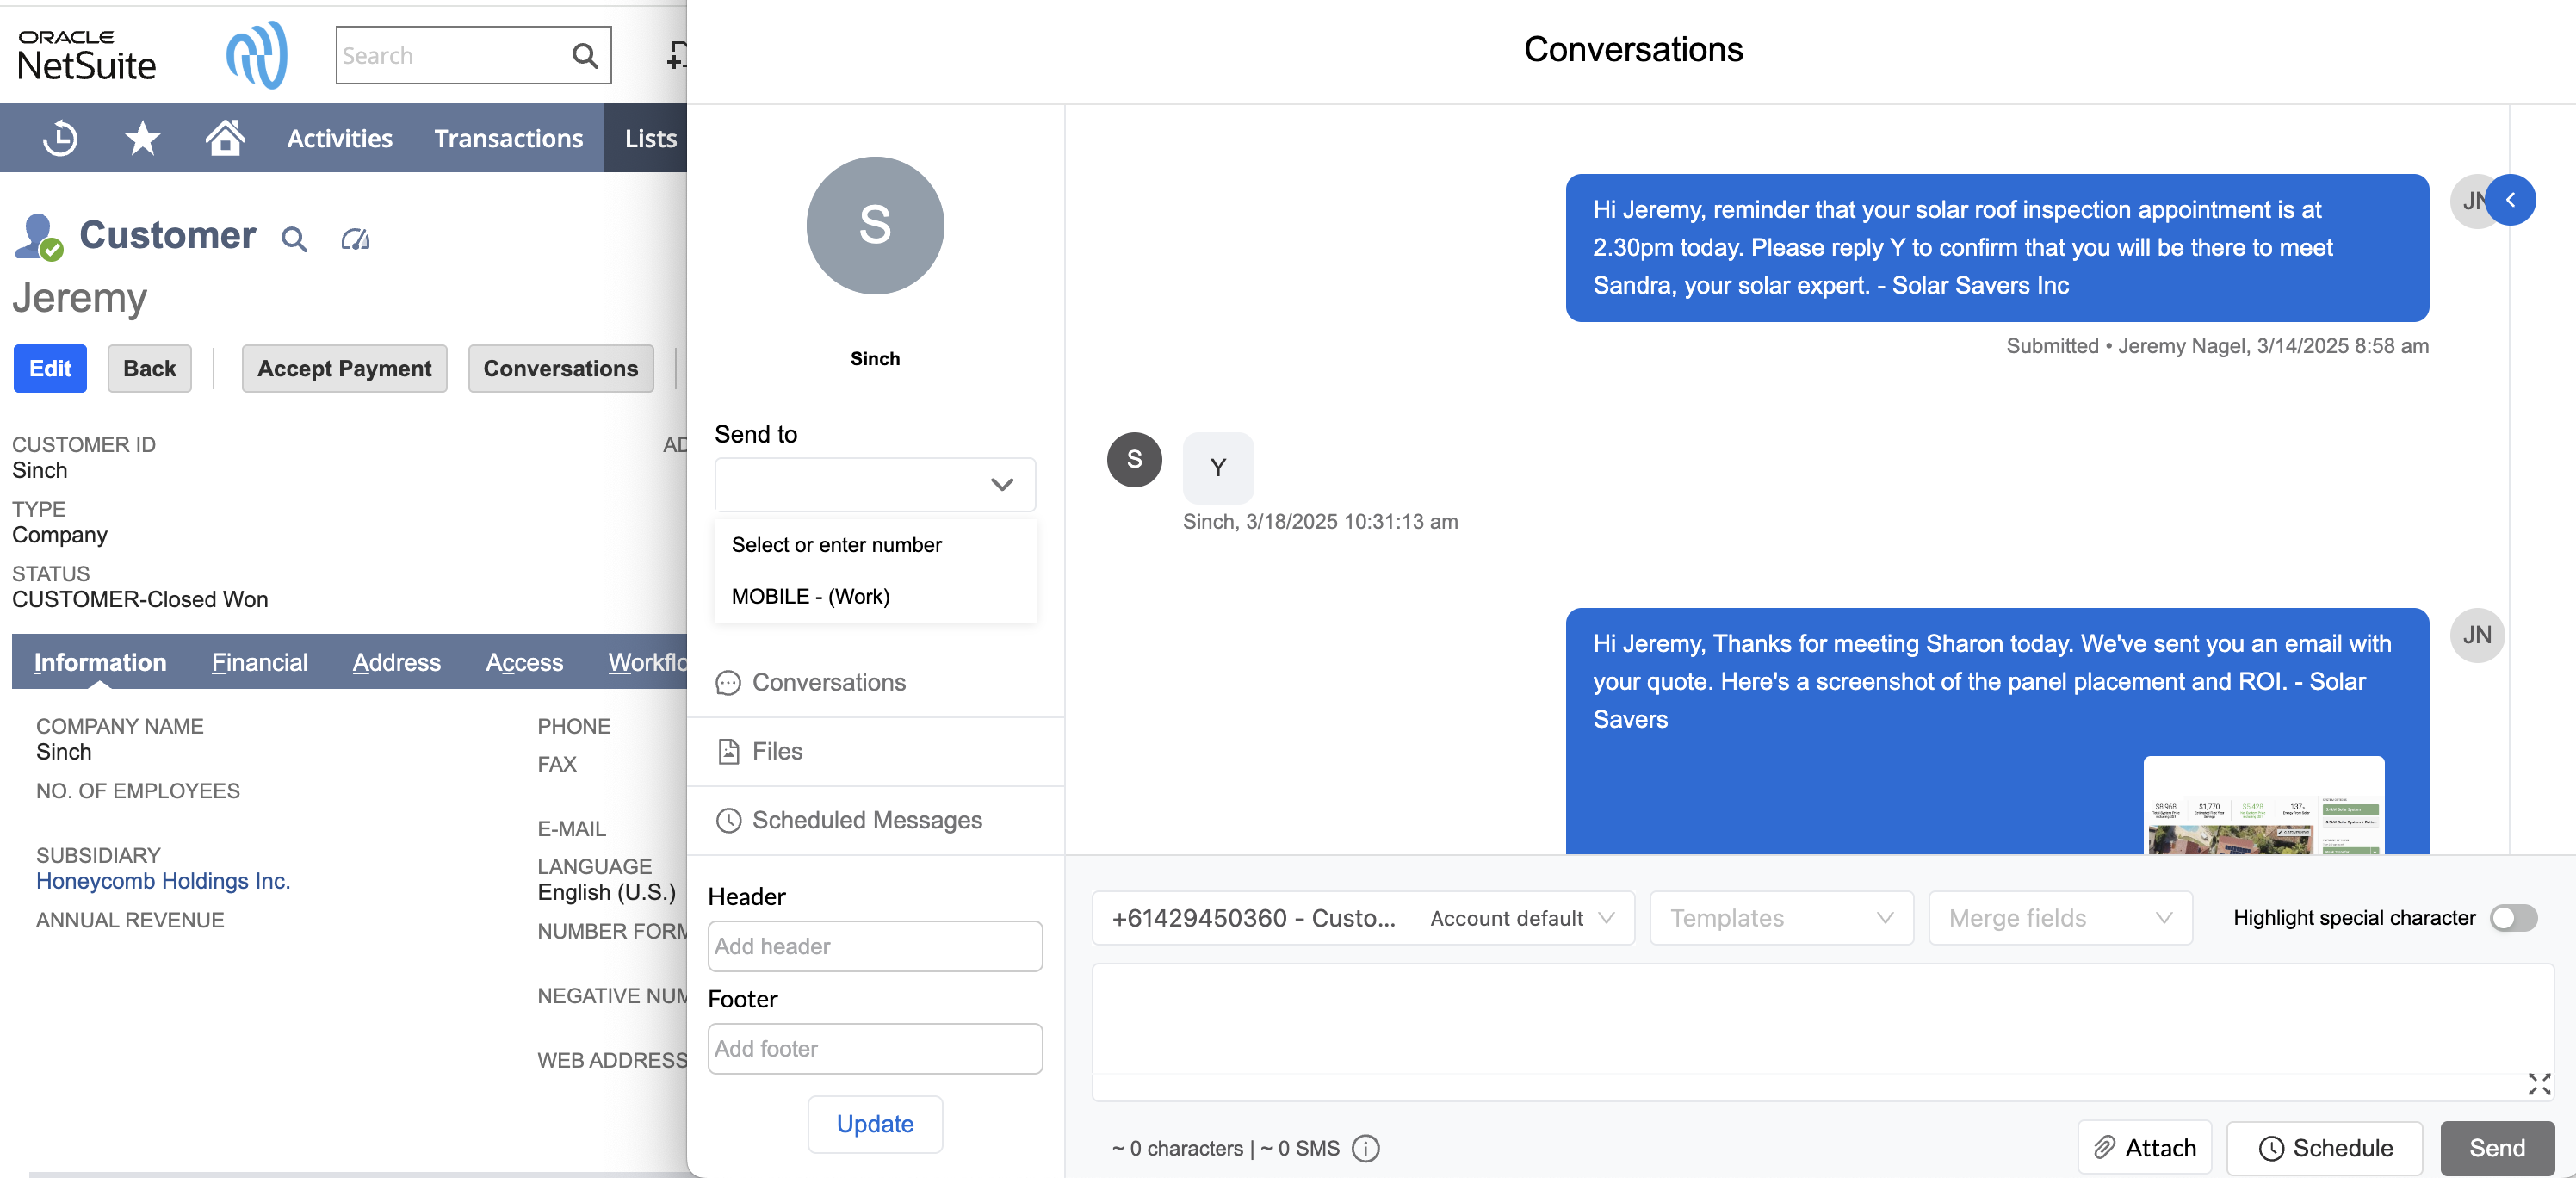Click the small S avatar beside reply

[1134, 460]
